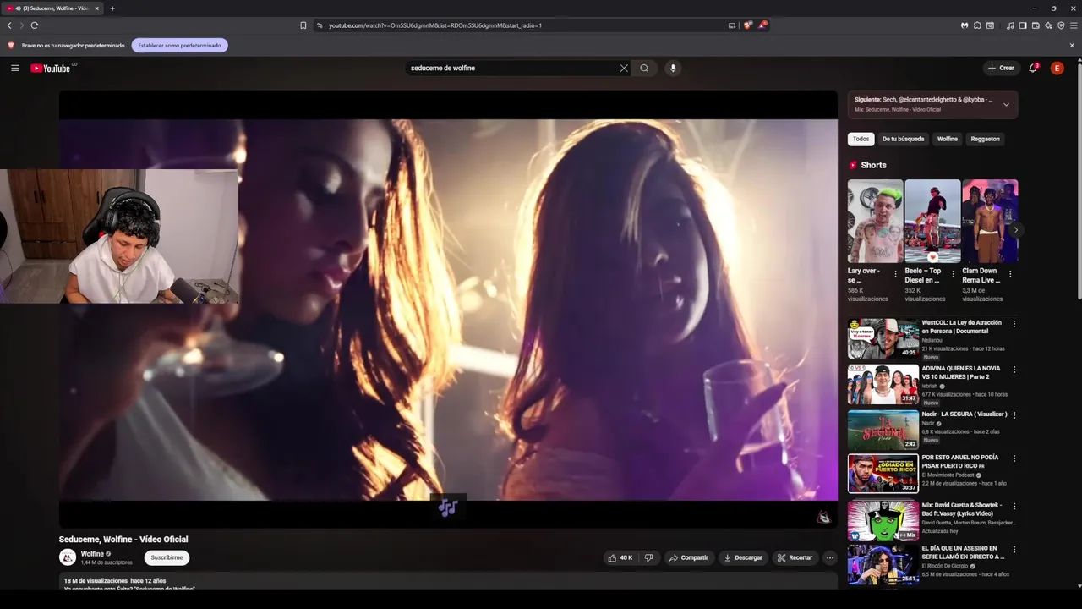Open the extensions puzzle icon

(x=977, y=25)
